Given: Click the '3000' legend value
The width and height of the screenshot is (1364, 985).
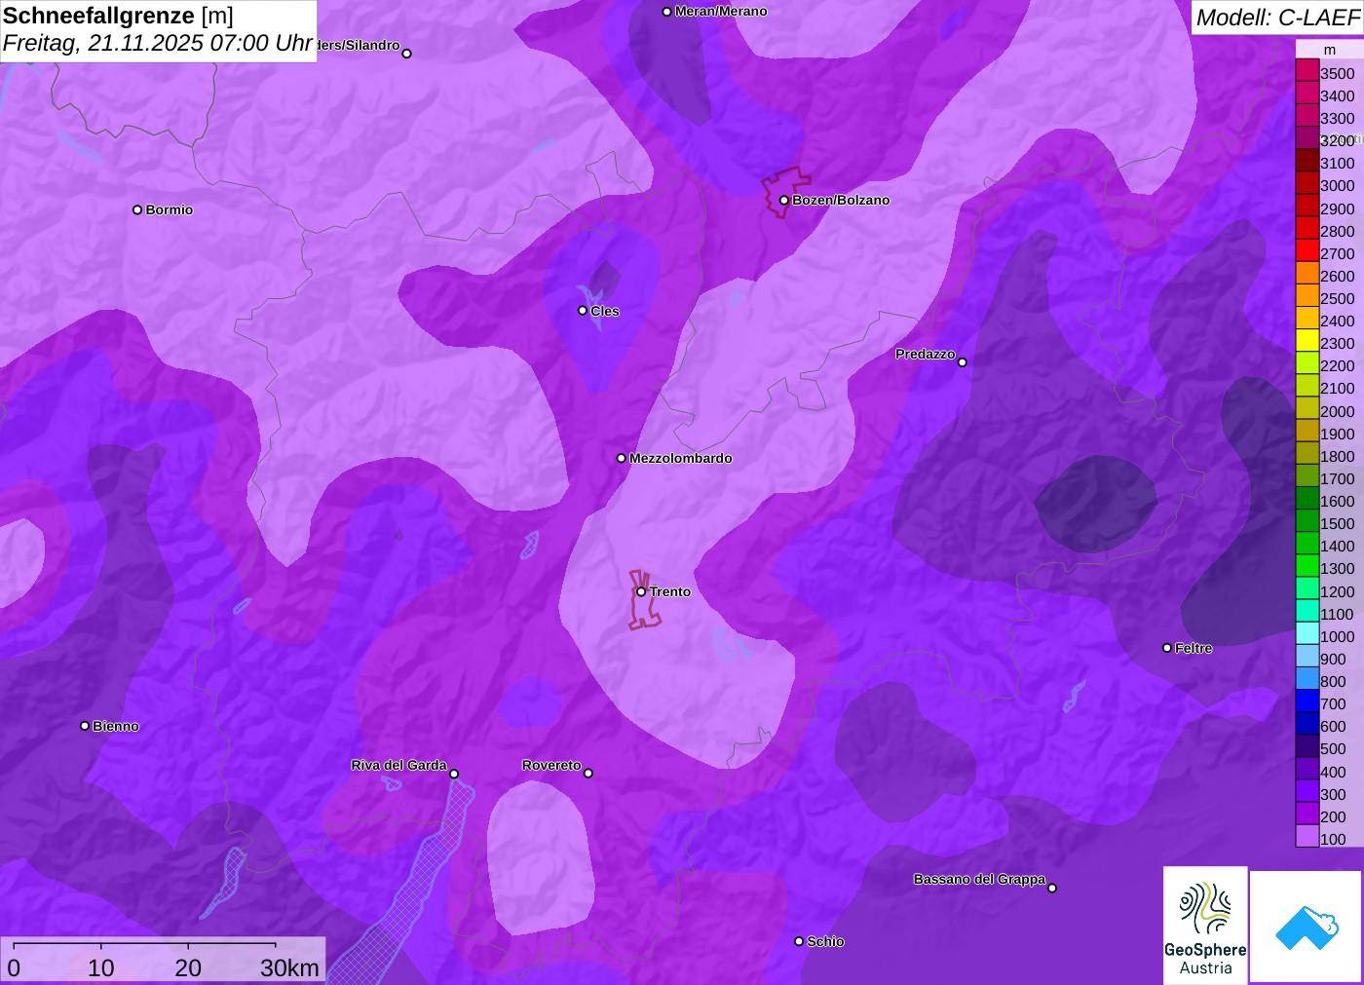Looking at the screenshot, I should click(1337, 185).
